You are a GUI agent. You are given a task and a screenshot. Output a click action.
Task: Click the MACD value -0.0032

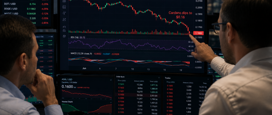97,54
